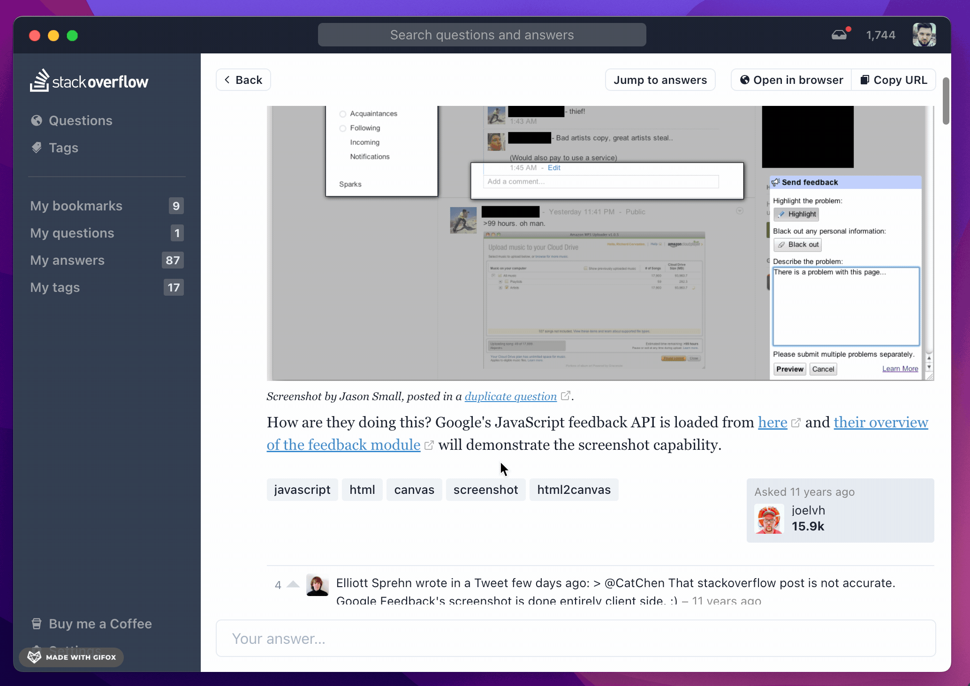
Task: Click the Stack Overflow logo
Action: (x=89, y=82)
